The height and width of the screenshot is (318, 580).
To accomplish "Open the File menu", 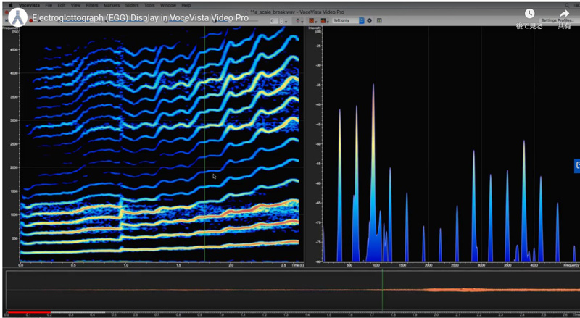I will (x=49, y=4).
